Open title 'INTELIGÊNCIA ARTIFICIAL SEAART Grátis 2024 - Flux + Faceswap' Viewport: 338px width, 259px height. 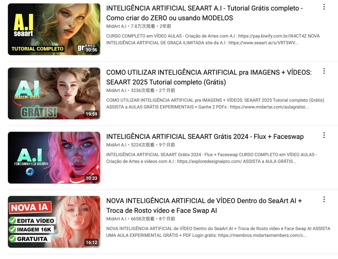click(205, 137)
